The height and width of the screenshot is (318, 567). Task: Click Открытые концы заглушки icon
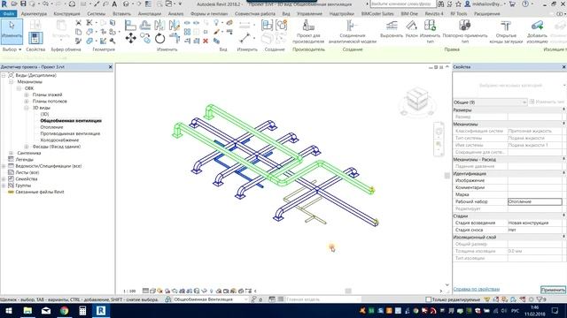[506, 26]
